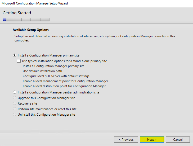This screenshot has height=146, width=193.
Task: Click the Getting Started page heading
Action: click(17, 13)
